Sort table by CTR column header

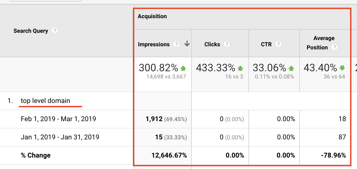[266, 44]
